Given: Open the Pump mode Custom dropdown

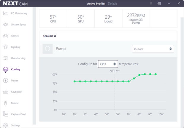Looking at the screenshot, I should point(153,49).
